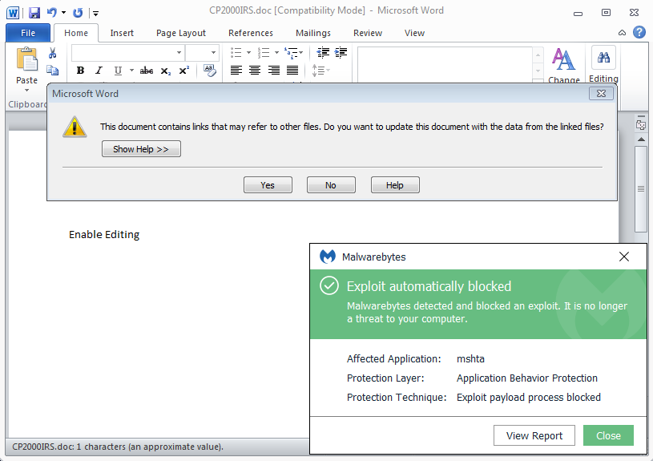Click the Decrease Indent icon
The height and width of the screenshot is (461, 653).
[x=323, y=53]
